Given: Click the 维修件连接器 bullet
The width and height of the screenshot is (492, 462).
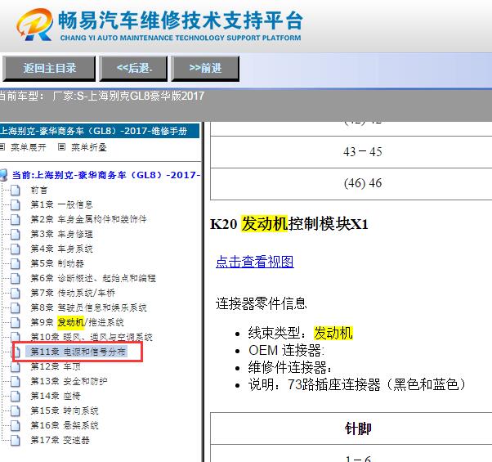Looking at the screenshot, I should tap(289, 367).
